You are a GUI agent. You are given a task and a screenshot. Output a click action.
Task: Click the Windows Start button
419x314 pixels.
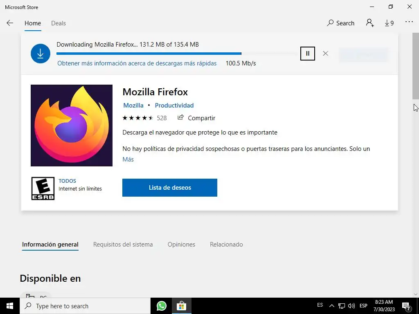tap(10, 306)
